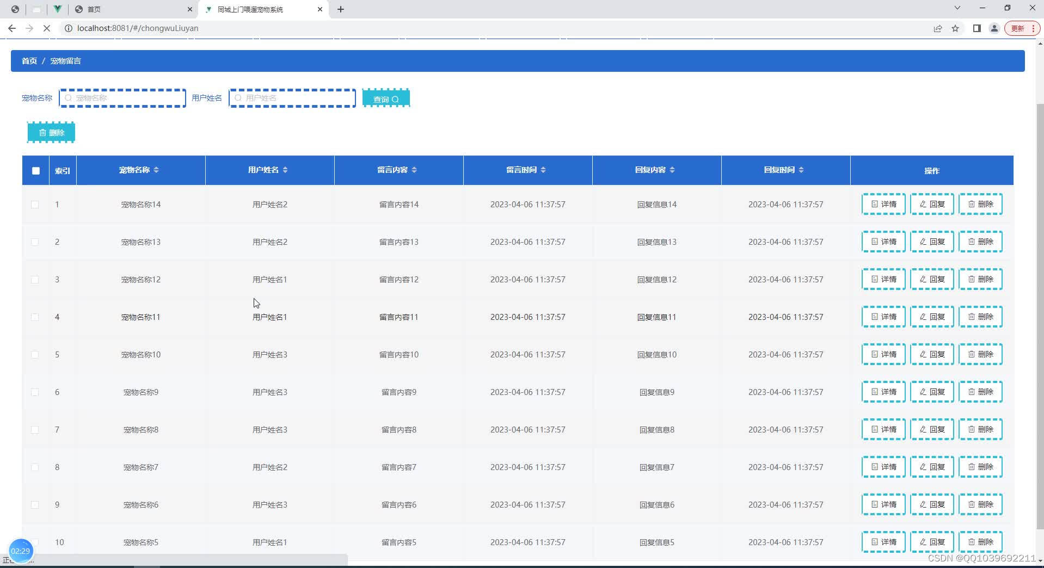Close the 同城上门喂遛宠物系统 tab
Screen dimensions: 1044x568
tap(320, 9)
